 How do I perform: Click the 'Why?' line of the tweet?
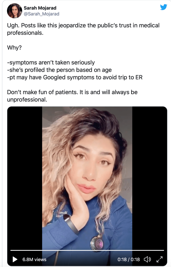14,47
